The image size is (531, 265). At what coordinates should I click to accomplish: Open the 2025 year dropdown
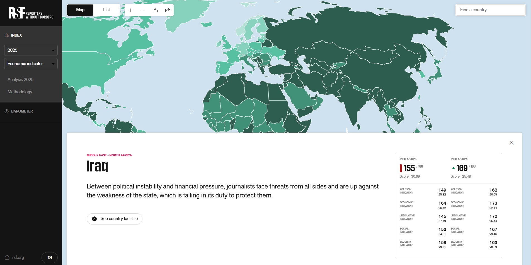(31, 50)
